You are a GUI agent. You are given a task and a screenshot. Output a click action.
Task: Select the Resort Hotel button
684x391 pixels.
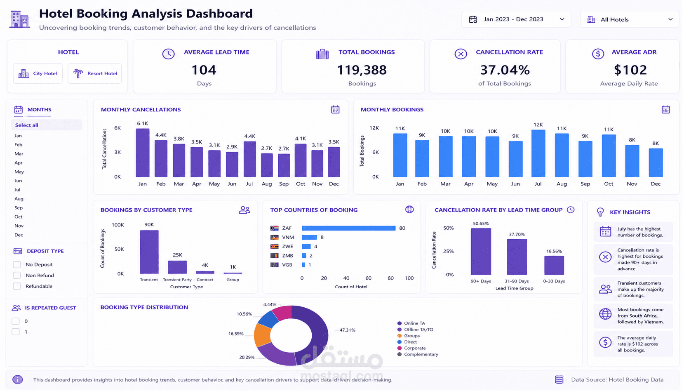(x=95, y=73)
